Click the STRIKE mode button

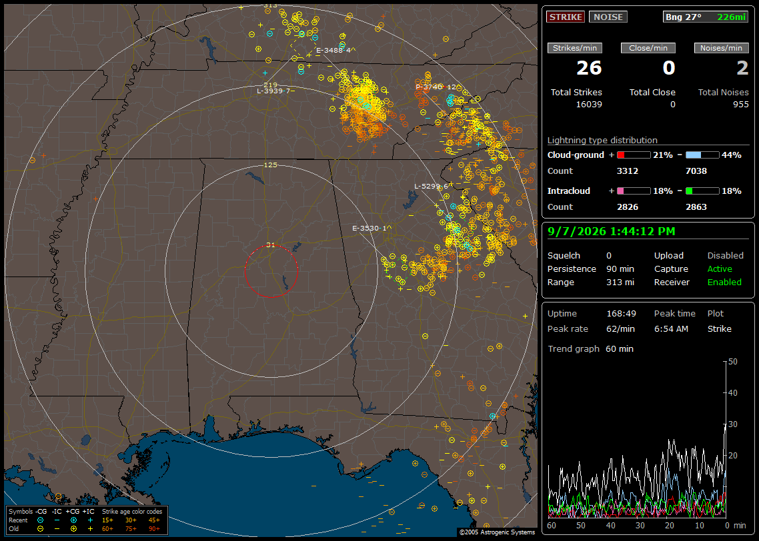pyautogui.click(x=566, y=17)
